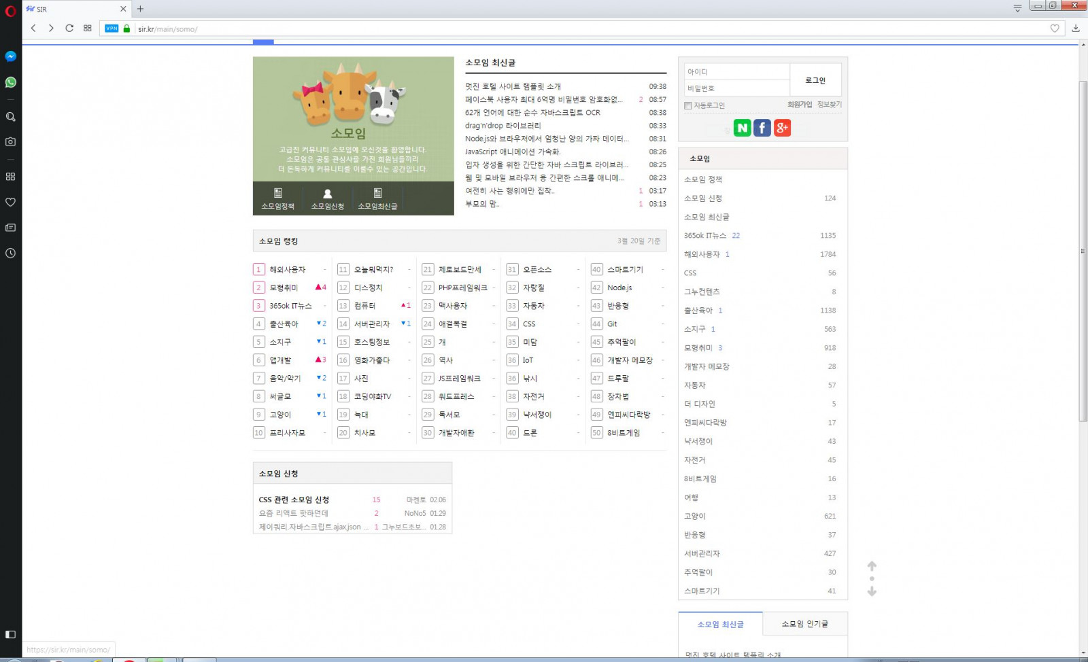This screenshot has height=662, width=1088.
Task: Log in with Google Plus icon
Action: coord(782,128)
